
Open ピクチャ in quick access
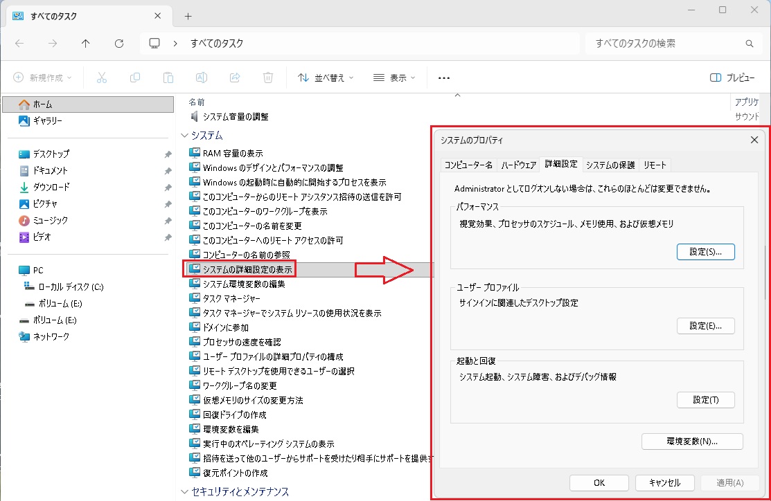click(x=45, y=203)
